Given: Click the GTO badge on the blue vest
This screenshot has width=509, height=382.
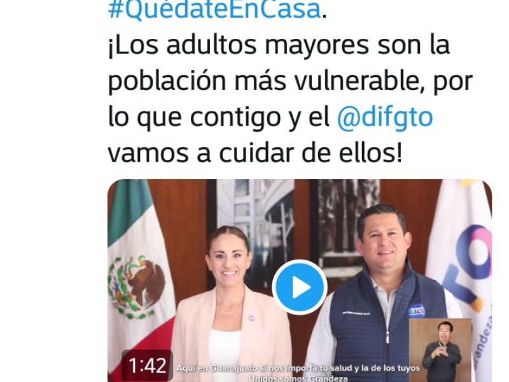Looking at the screenshot, I should [417, 311].
